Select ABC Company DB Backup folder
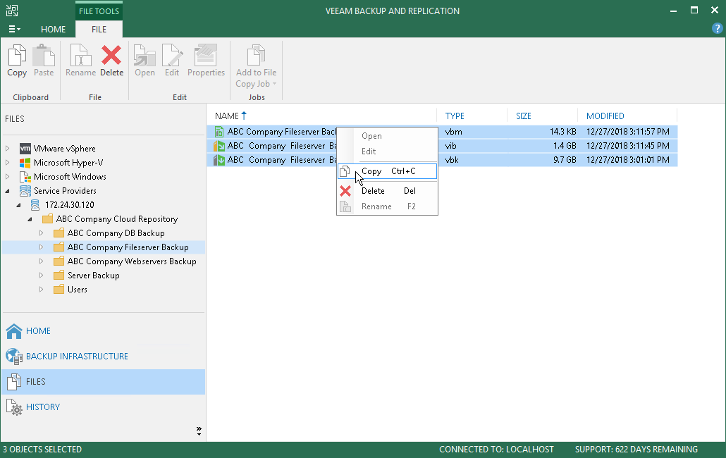 (x=116, y=233)
